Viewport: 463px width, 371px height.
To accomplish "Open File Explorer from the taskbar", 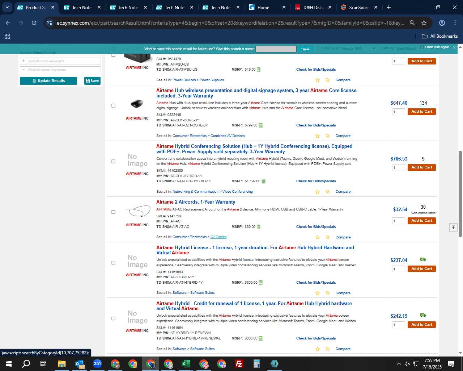I will coord(62,364).
